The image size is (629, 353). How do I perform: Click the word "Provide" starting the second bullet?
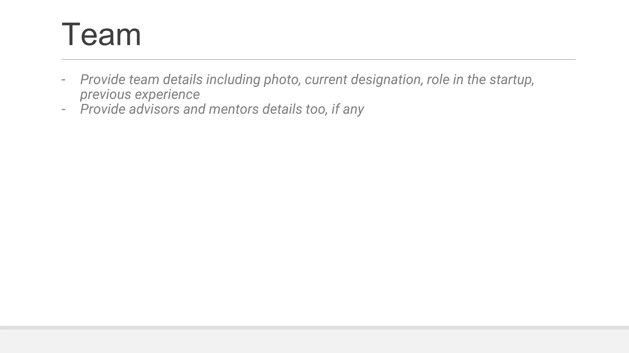(103, 109)
